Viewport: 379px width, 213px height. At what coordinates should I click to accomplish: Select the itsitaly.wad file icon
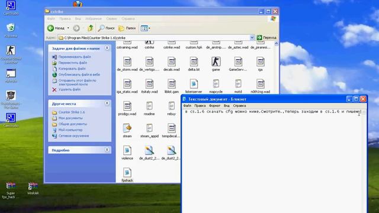pos(149,84)
